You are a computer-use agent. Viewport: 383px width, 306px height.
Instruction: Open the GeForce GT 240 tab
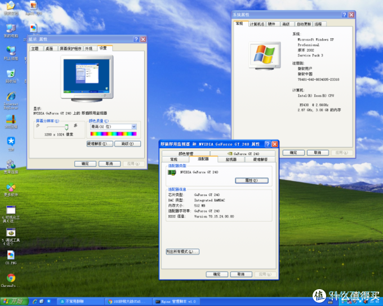click(243, 154)
